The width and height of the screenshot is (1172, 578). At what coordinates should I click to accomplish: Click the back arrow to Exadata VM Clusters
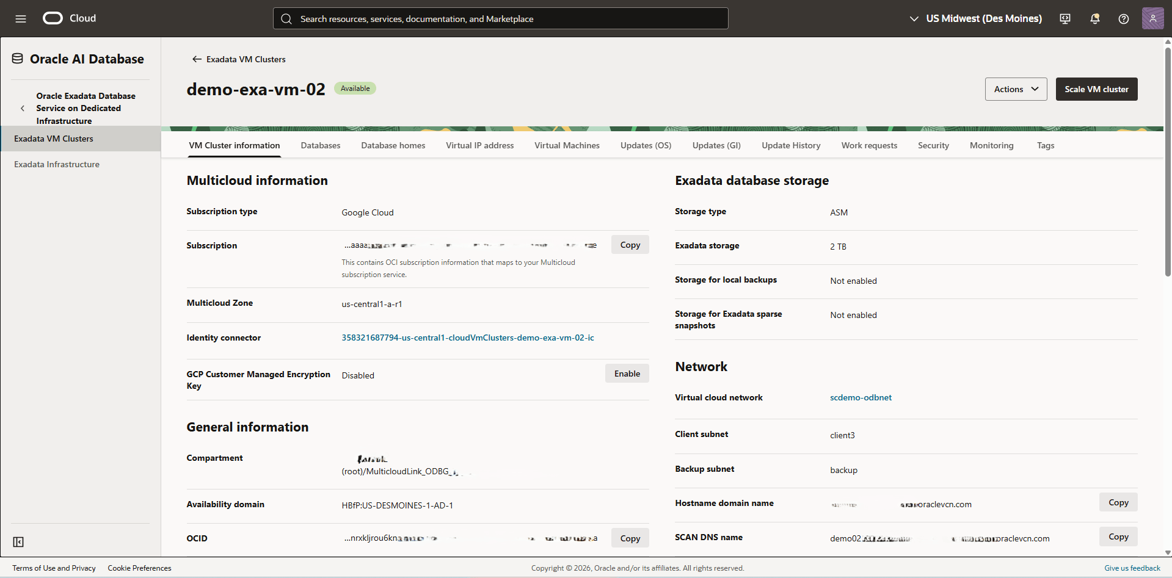[x=197, y=59]
